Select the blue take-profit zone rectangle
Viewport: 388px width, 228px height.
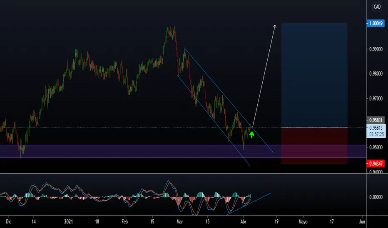pos(314,75)
